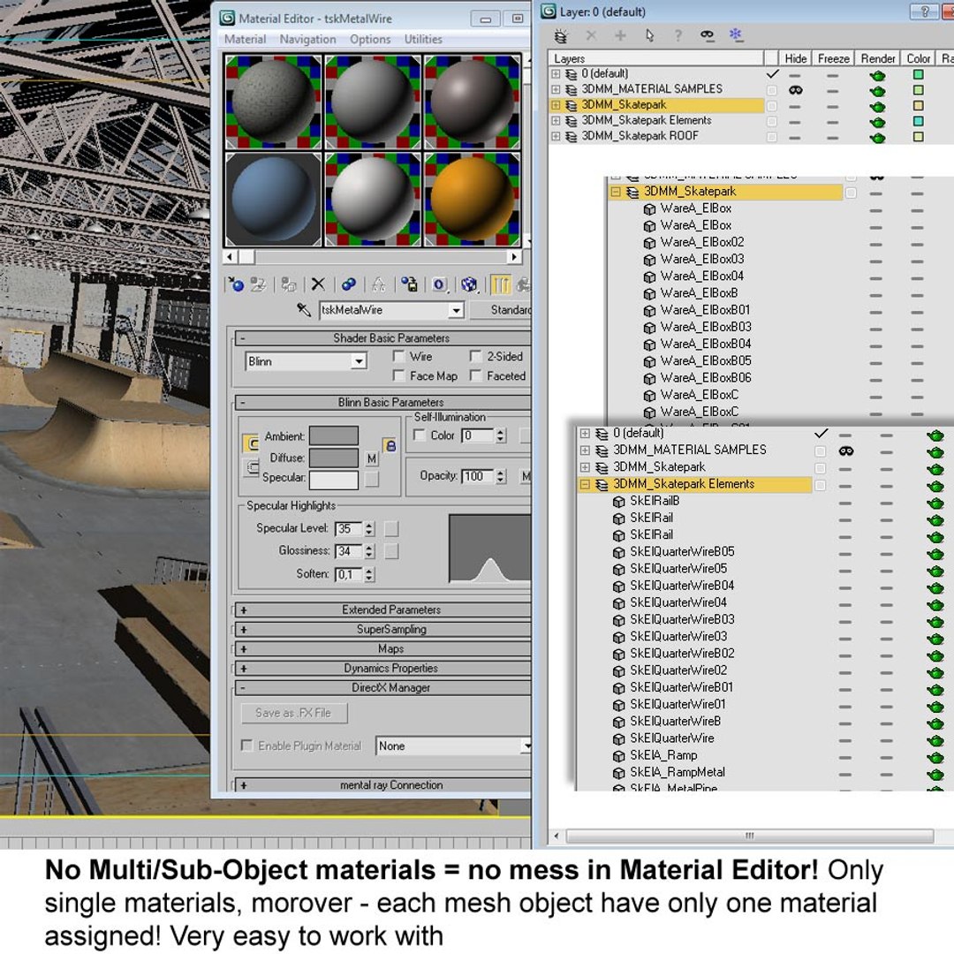954x954 pixels.
Task: Click the Specular color swatch
Action: click(333, 480)
